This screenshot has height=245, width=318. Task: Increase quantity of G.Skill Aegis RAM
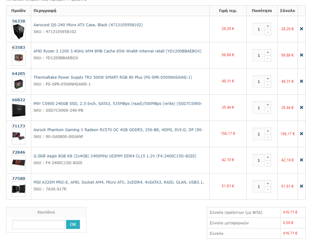click(x=268, y=157)
